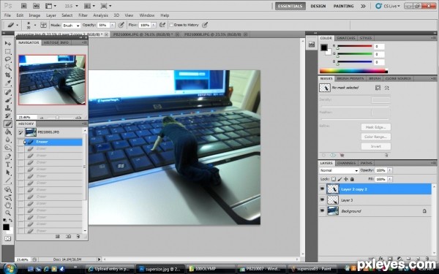Select the Rectangular Marquee tool

(x=8, y=51)
